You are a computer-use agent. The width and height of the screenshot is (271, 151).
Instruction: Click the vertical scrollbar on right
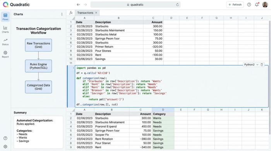pos(270,77)
